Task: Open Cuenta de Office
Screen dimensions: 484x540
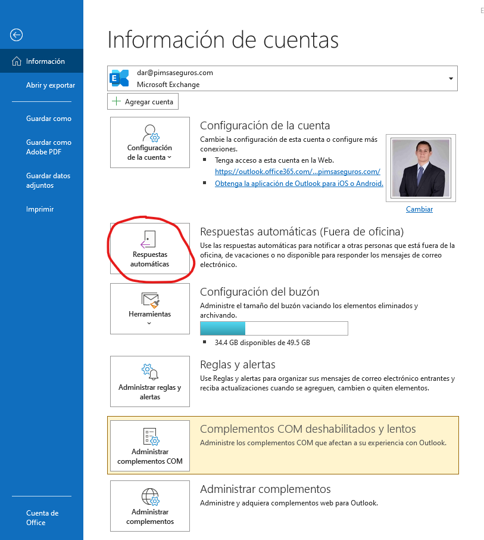Action: click(42, 517)
